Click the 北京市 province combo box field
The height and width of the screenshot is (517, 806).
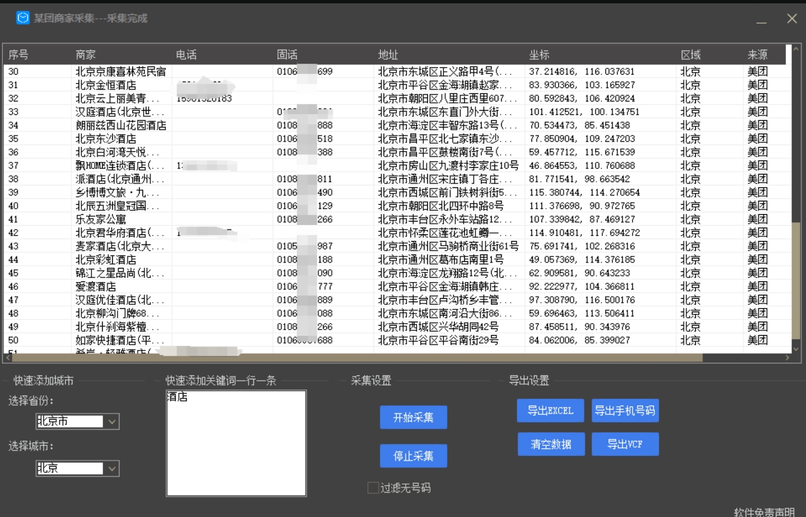[70, 422]
